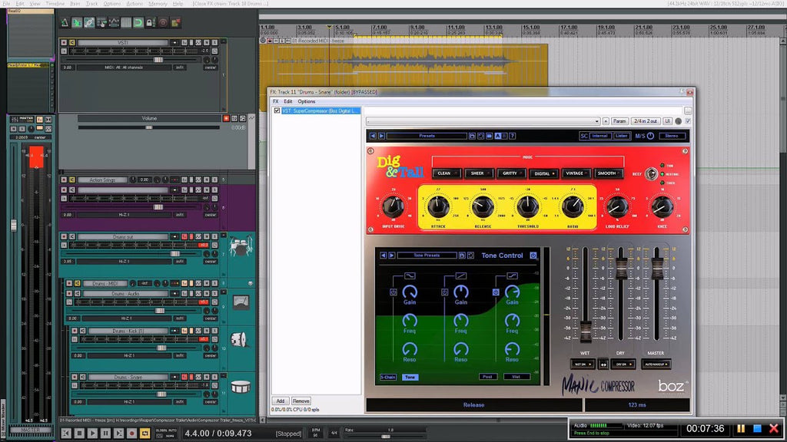This screenshot has height=442, width=787.
Task: Switch to the S-Chain tab
Action: coord(388,377)
